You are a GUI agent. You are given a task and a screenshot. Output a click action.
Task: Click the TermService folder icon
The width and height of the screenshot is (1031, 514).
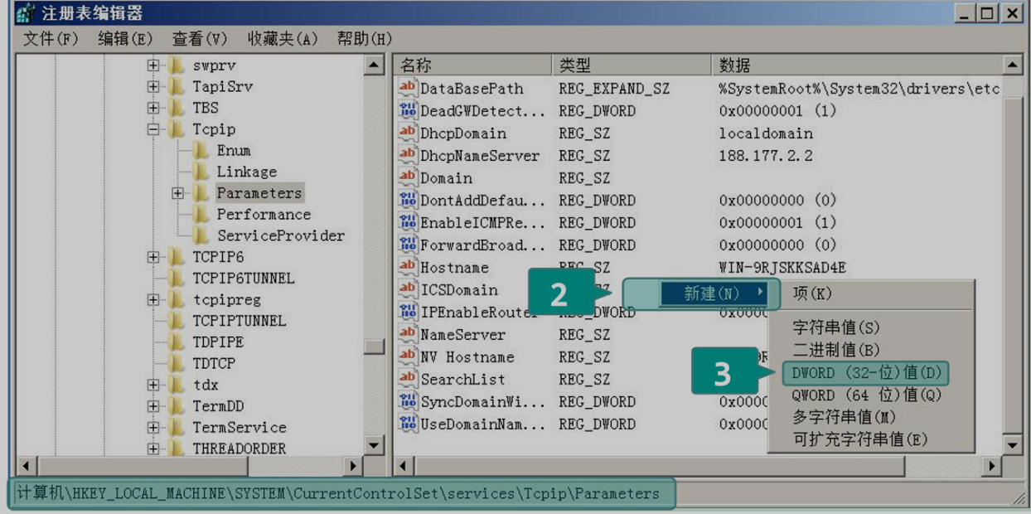(177, 428)
